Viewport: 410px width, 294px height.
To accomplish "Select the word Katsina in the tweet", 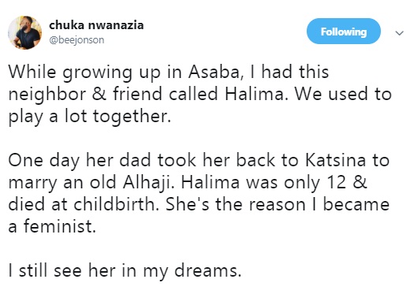I will pos(336,160).
